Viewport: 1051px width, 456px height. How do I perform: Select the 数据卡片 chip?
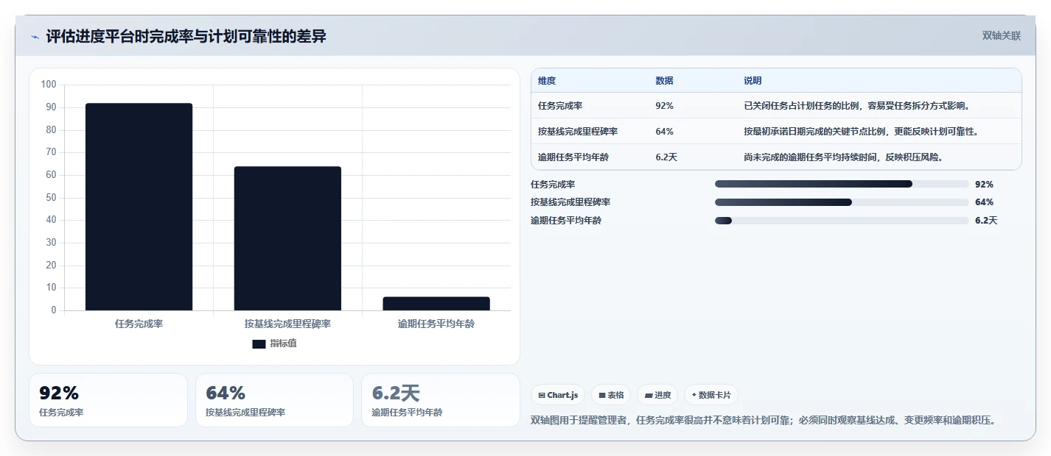pyautogui.click(x=711, y=395)
